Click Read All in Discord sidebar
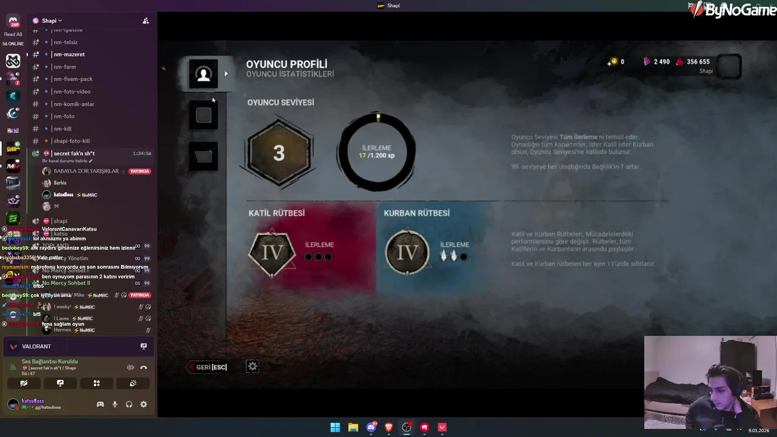 13,35
